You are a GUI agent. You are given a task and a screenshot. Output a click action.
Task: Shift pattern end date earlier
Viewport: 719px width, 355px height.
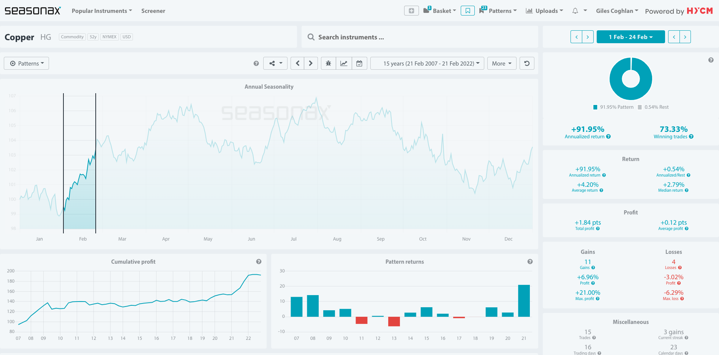click(x=674, y=37)
